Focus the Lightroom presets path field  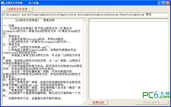point(85,15)
